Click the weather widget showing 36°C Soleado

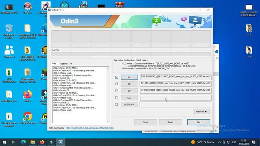point(202,142)
